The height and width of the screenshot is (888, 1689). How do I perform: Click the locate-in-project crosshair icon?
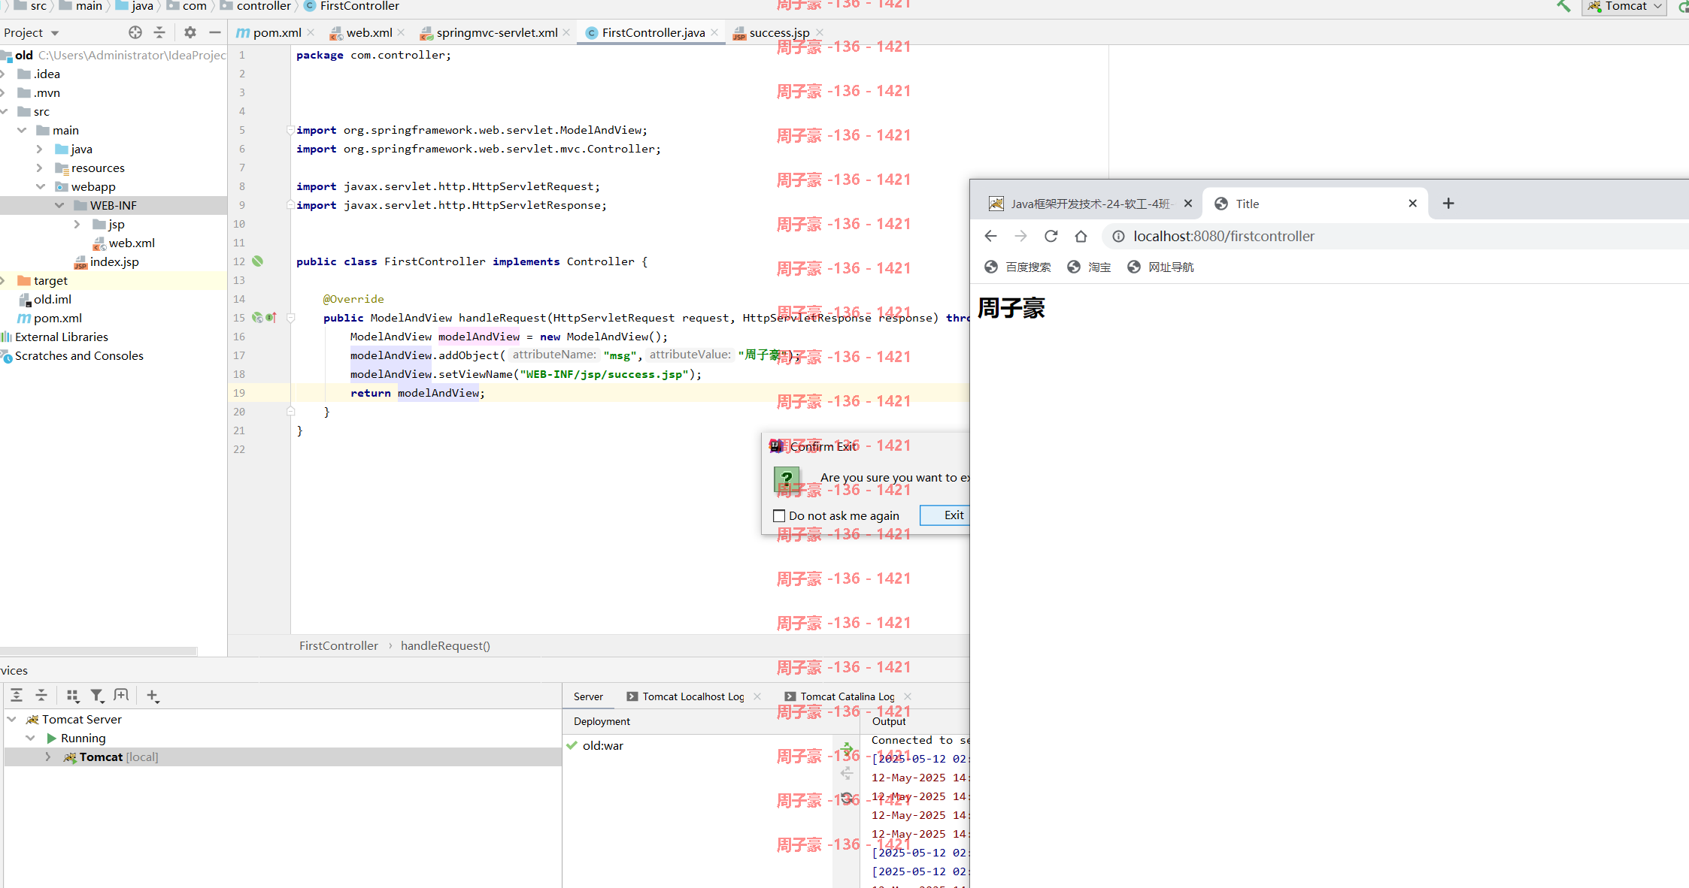coord(135,32)
